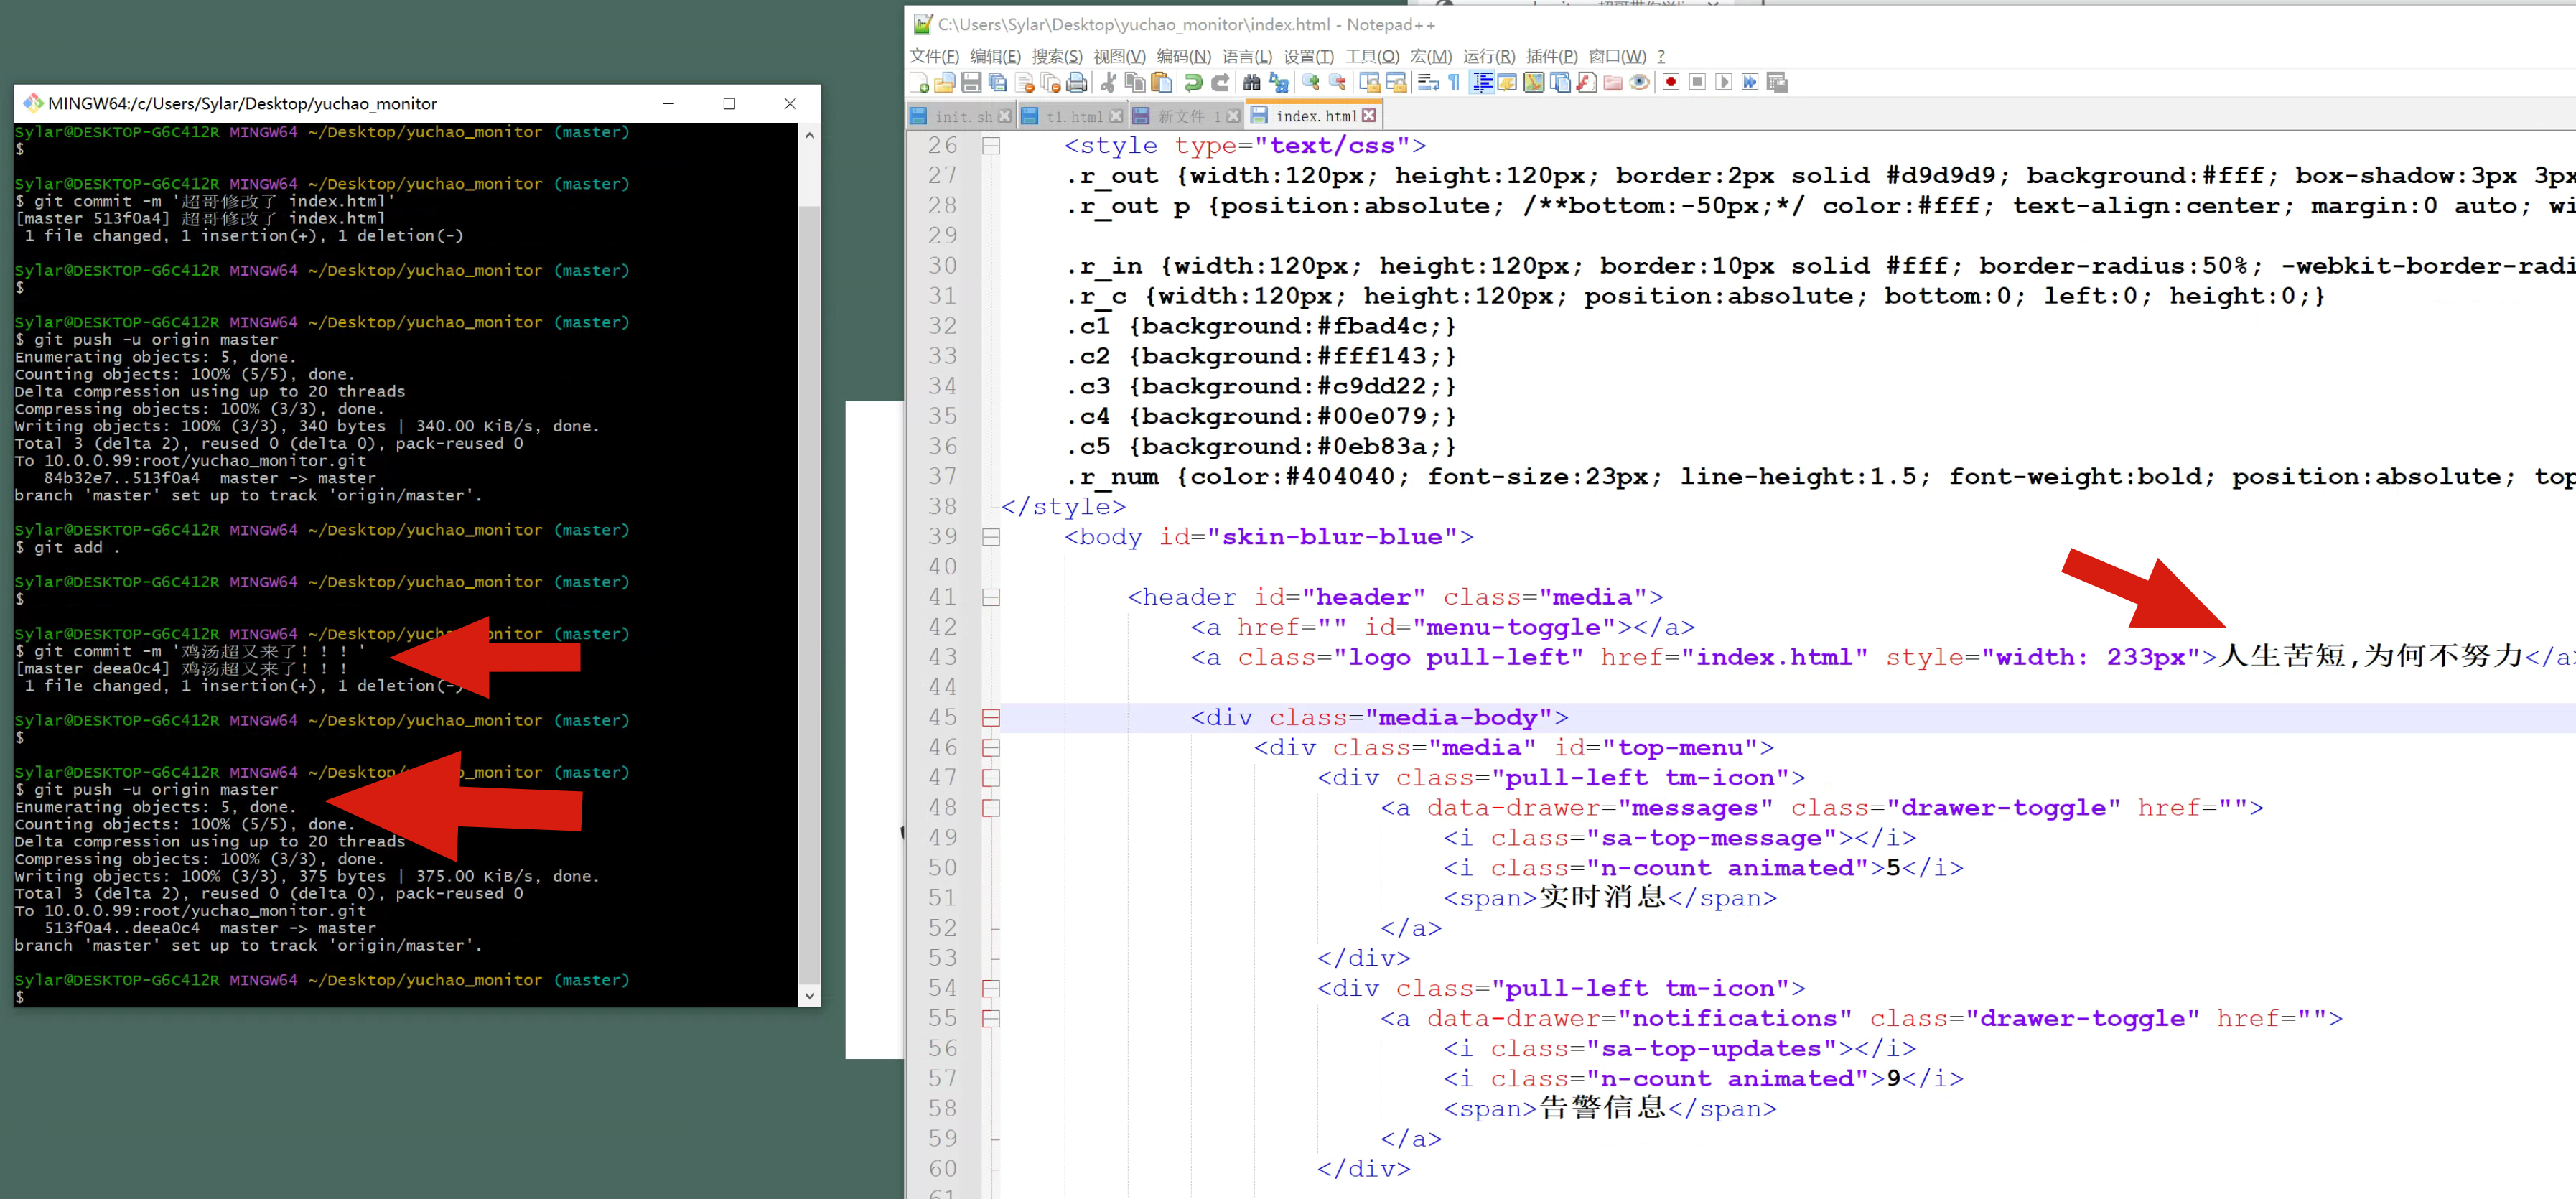Open the 搜索(S) search menu
Viewport: 2576px width, 1199px height.
click(1056, 56)
